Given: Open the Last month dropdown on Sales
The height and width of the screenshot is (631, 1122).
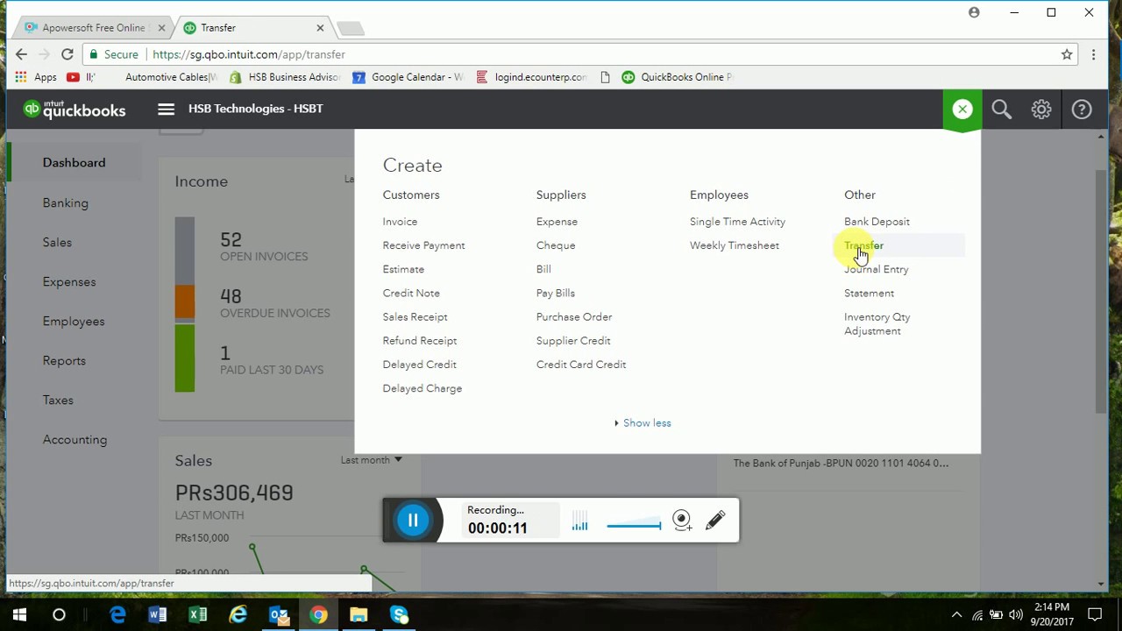Looking at the screenshot, I should click(x=371, y=460).
